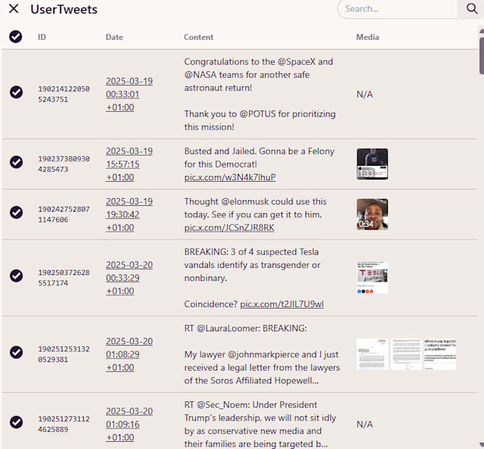Viewport: 484px width, 449px height.
Task: Click the vertical scrollbar thumb
Action: coord(482,56)
